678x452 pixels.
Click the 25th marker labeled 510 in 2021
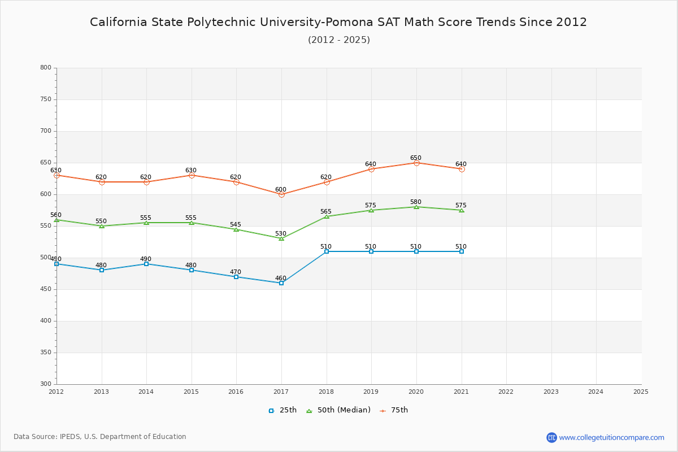(x=462, y=251)
